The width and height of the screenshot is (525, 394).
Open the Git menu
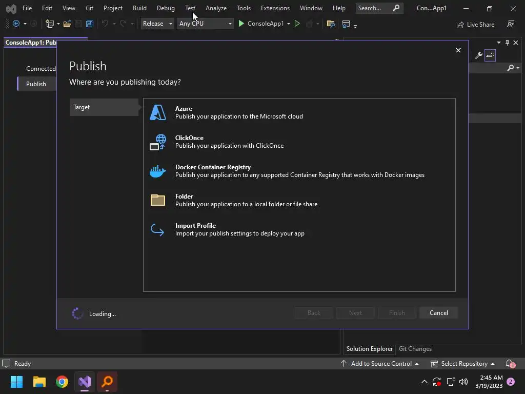pos(89,8)
